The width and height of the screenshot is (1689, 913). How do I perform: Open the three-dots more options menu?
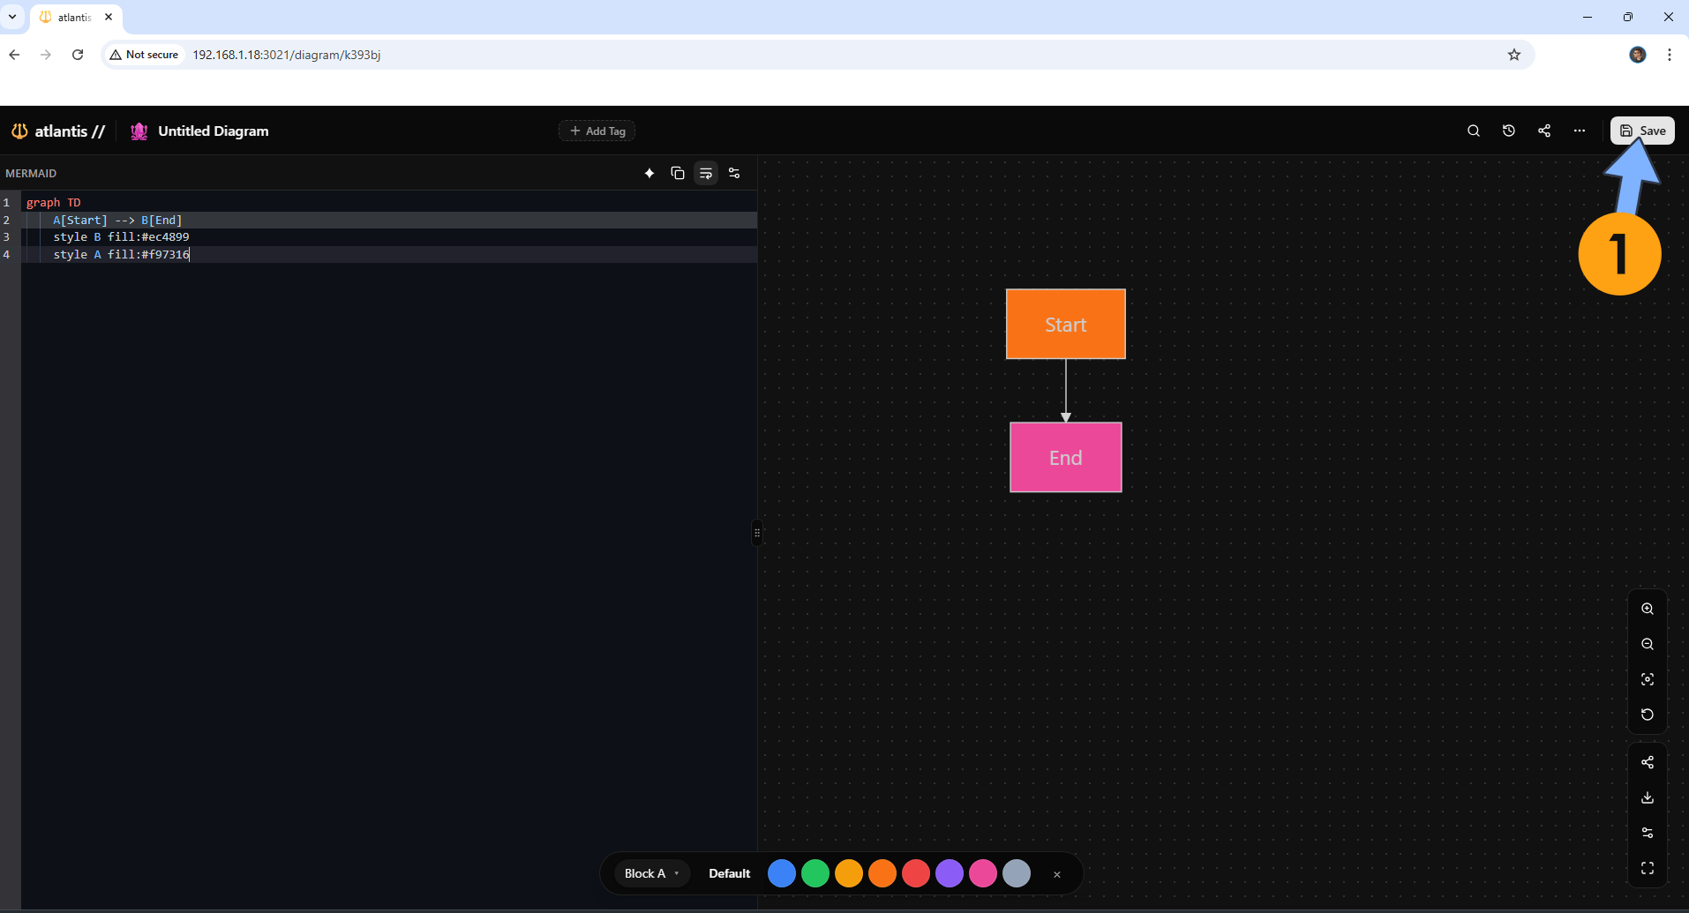pos(1580,131)
